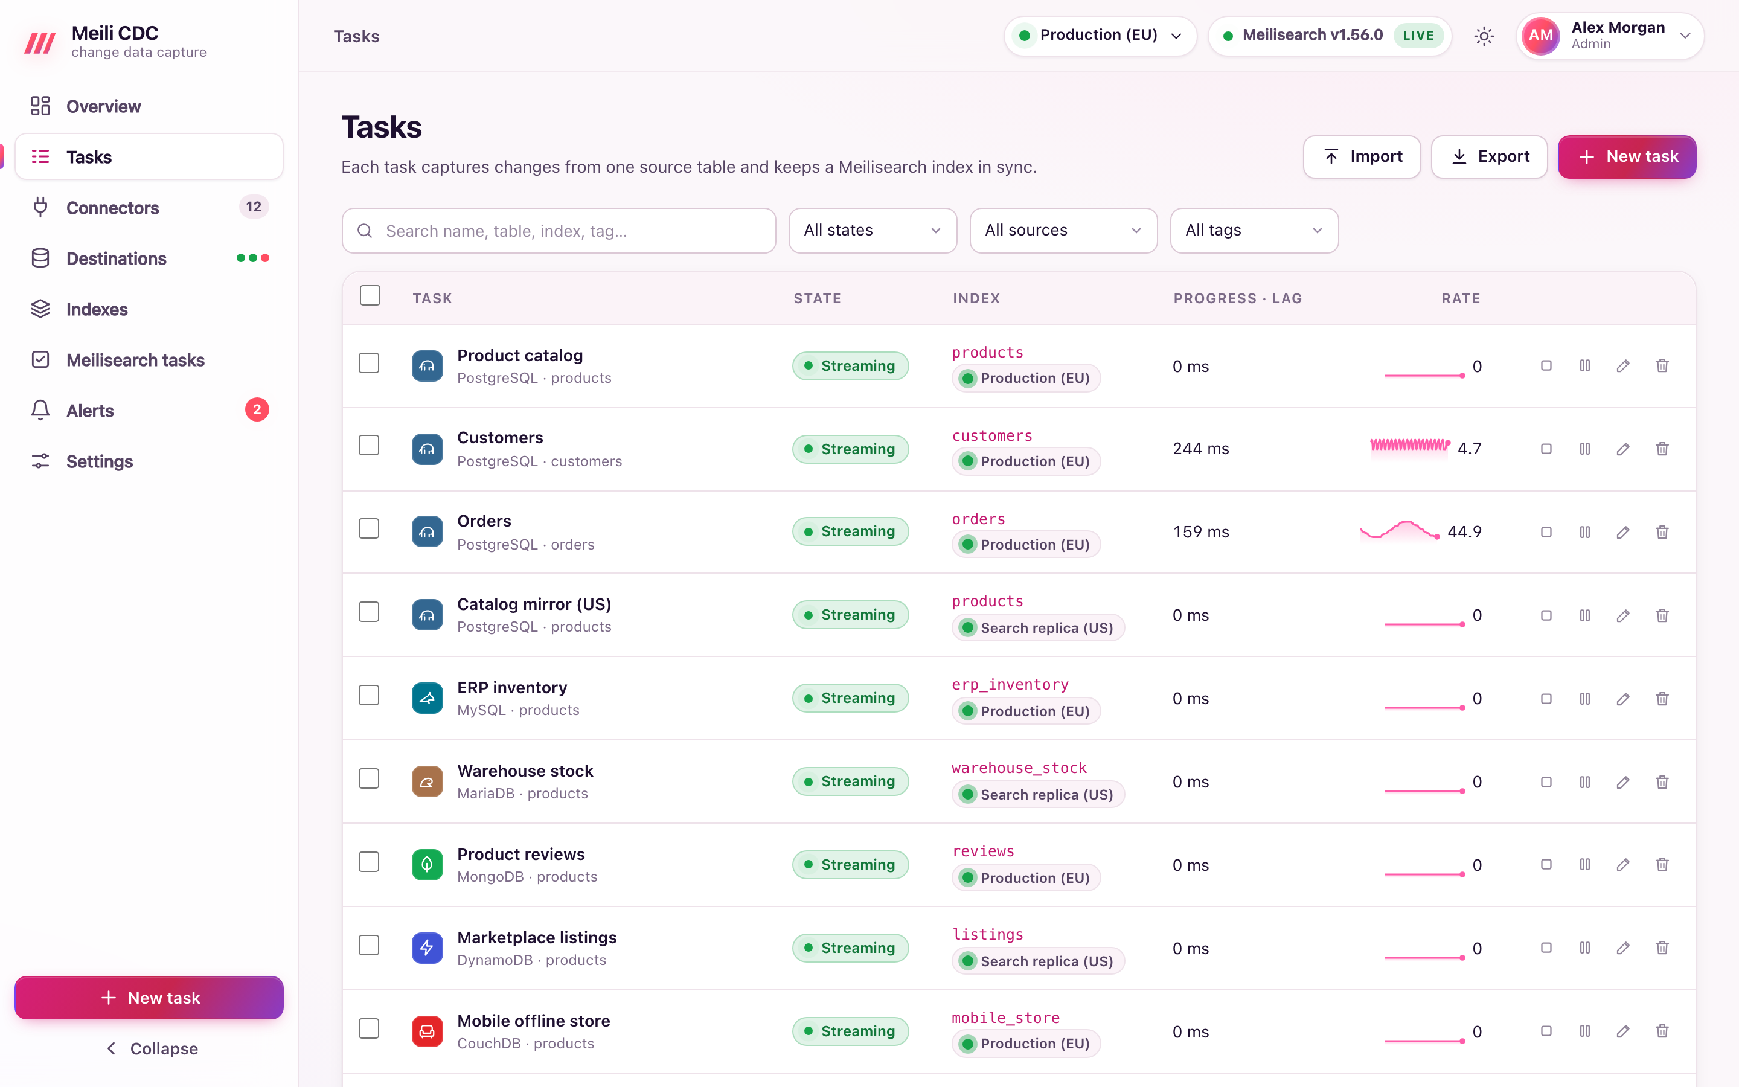The image size is (1739, 1087).
Task: Click the Warehouse stock MariaDB icon
Action: tap(427, 782)
